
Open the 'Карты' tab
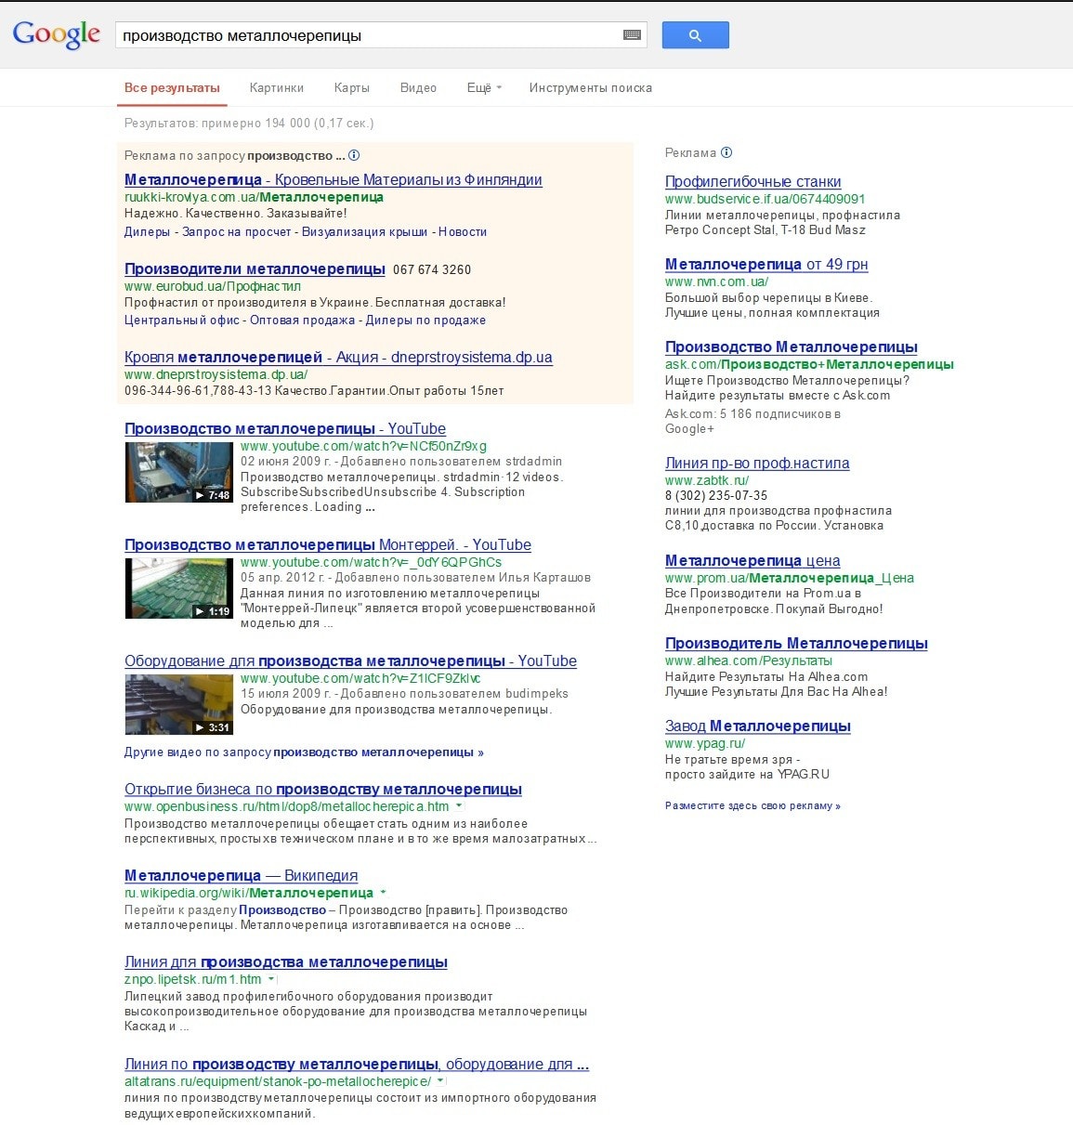point(351,87)
